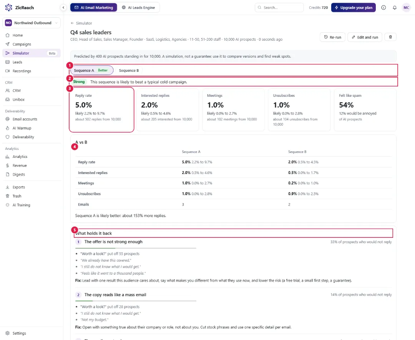
Task: Open AI Training in the sidebar
Action: point(32,205)
